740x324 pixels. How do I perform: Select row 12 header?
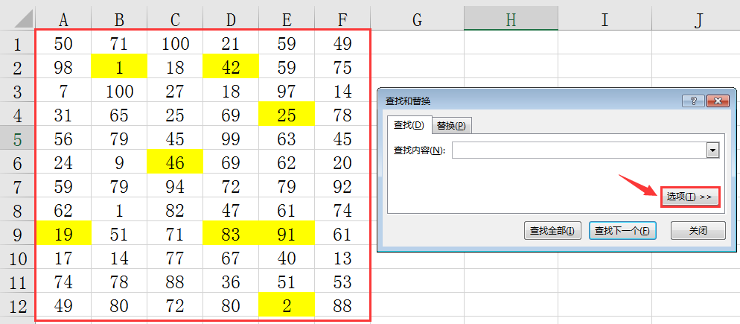tap(17, 306)
